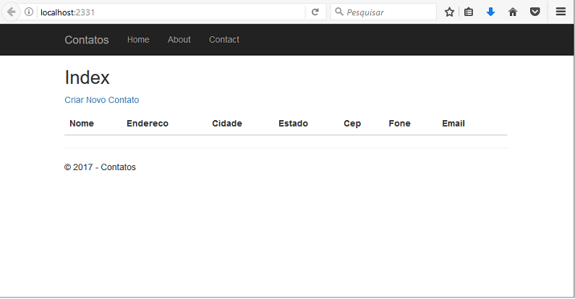Go to the Firefox home page icon
The width and height of the screenshot is (575, 299).
click(x=513, y=12)
